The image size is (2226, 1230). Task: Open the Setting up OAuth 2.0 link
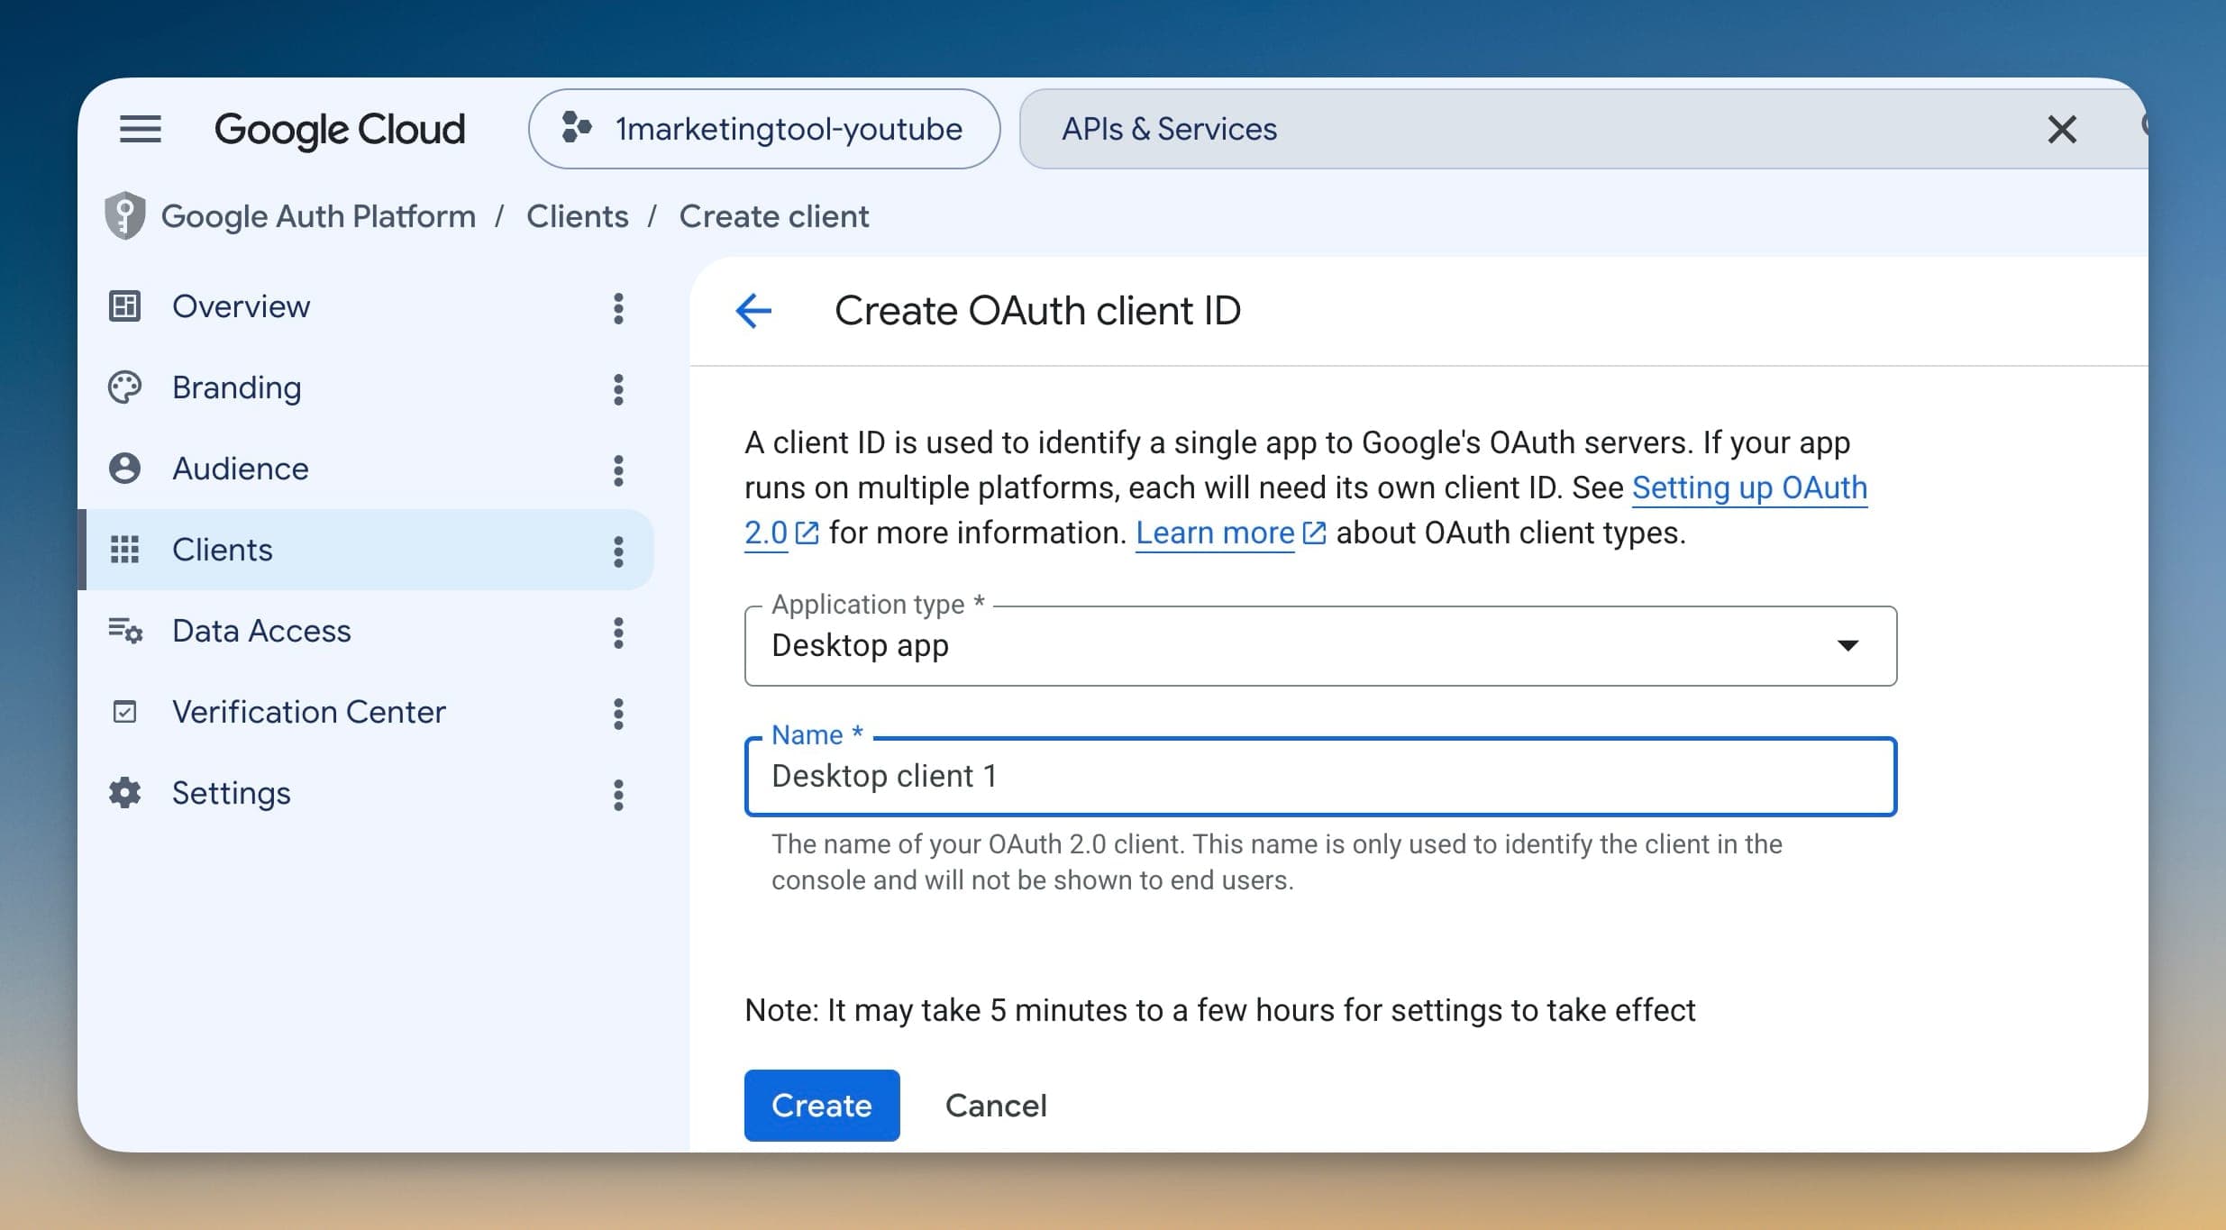pos(1749,487)
